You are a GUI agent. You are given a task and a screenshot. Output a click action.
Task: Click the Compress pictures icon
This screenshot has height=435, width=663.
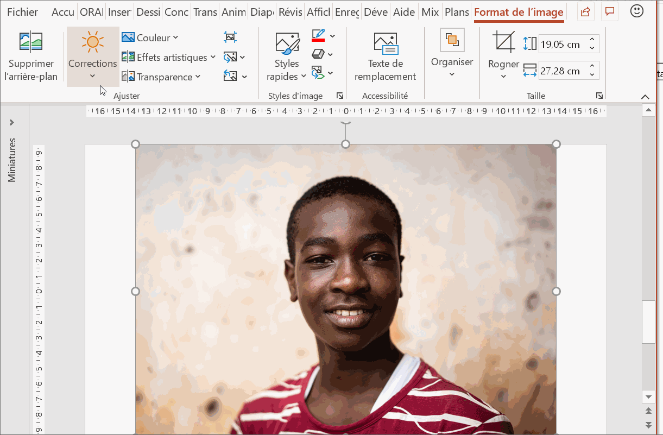point(230,37)
